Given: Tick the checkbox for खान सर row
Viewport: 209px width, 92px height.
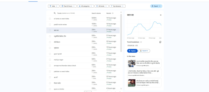Looking at the screenshot, I should point(50,30).
